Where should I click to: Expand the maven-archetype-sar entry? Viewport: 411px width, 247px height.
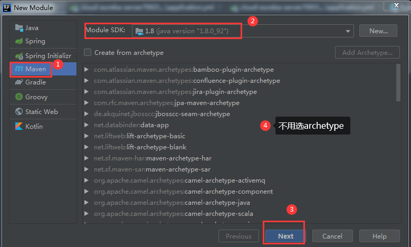(86, 169)
